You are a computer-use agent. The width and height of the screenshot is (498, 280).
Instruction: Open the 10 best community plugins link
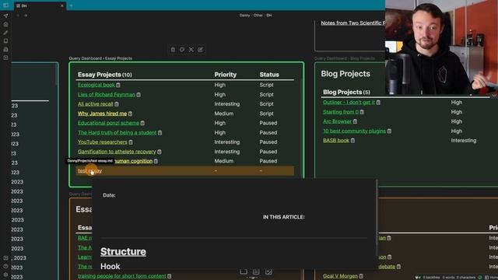coord(355,131)
